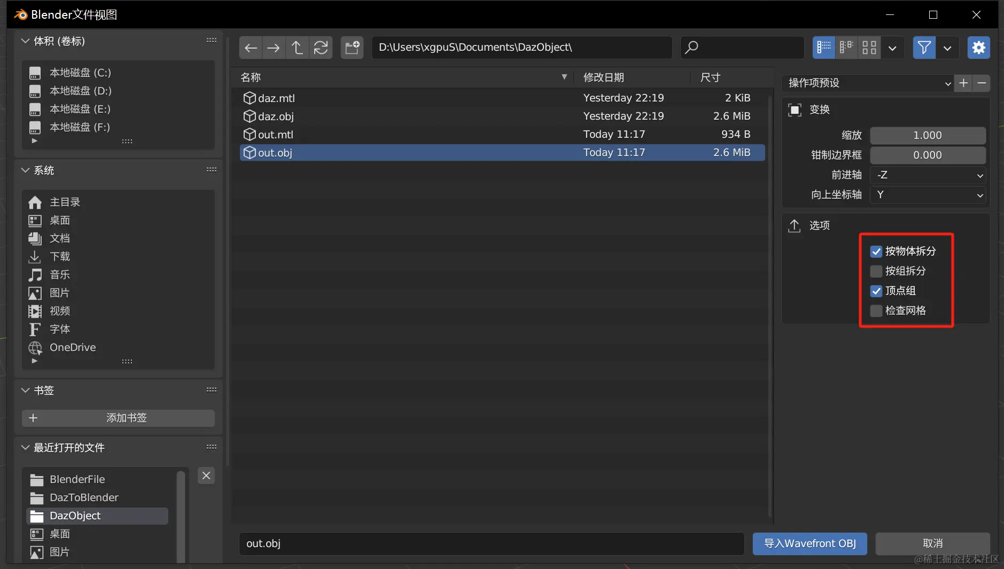Uncheck 按物体拆分 checkbox

click(x=876, y=251)
